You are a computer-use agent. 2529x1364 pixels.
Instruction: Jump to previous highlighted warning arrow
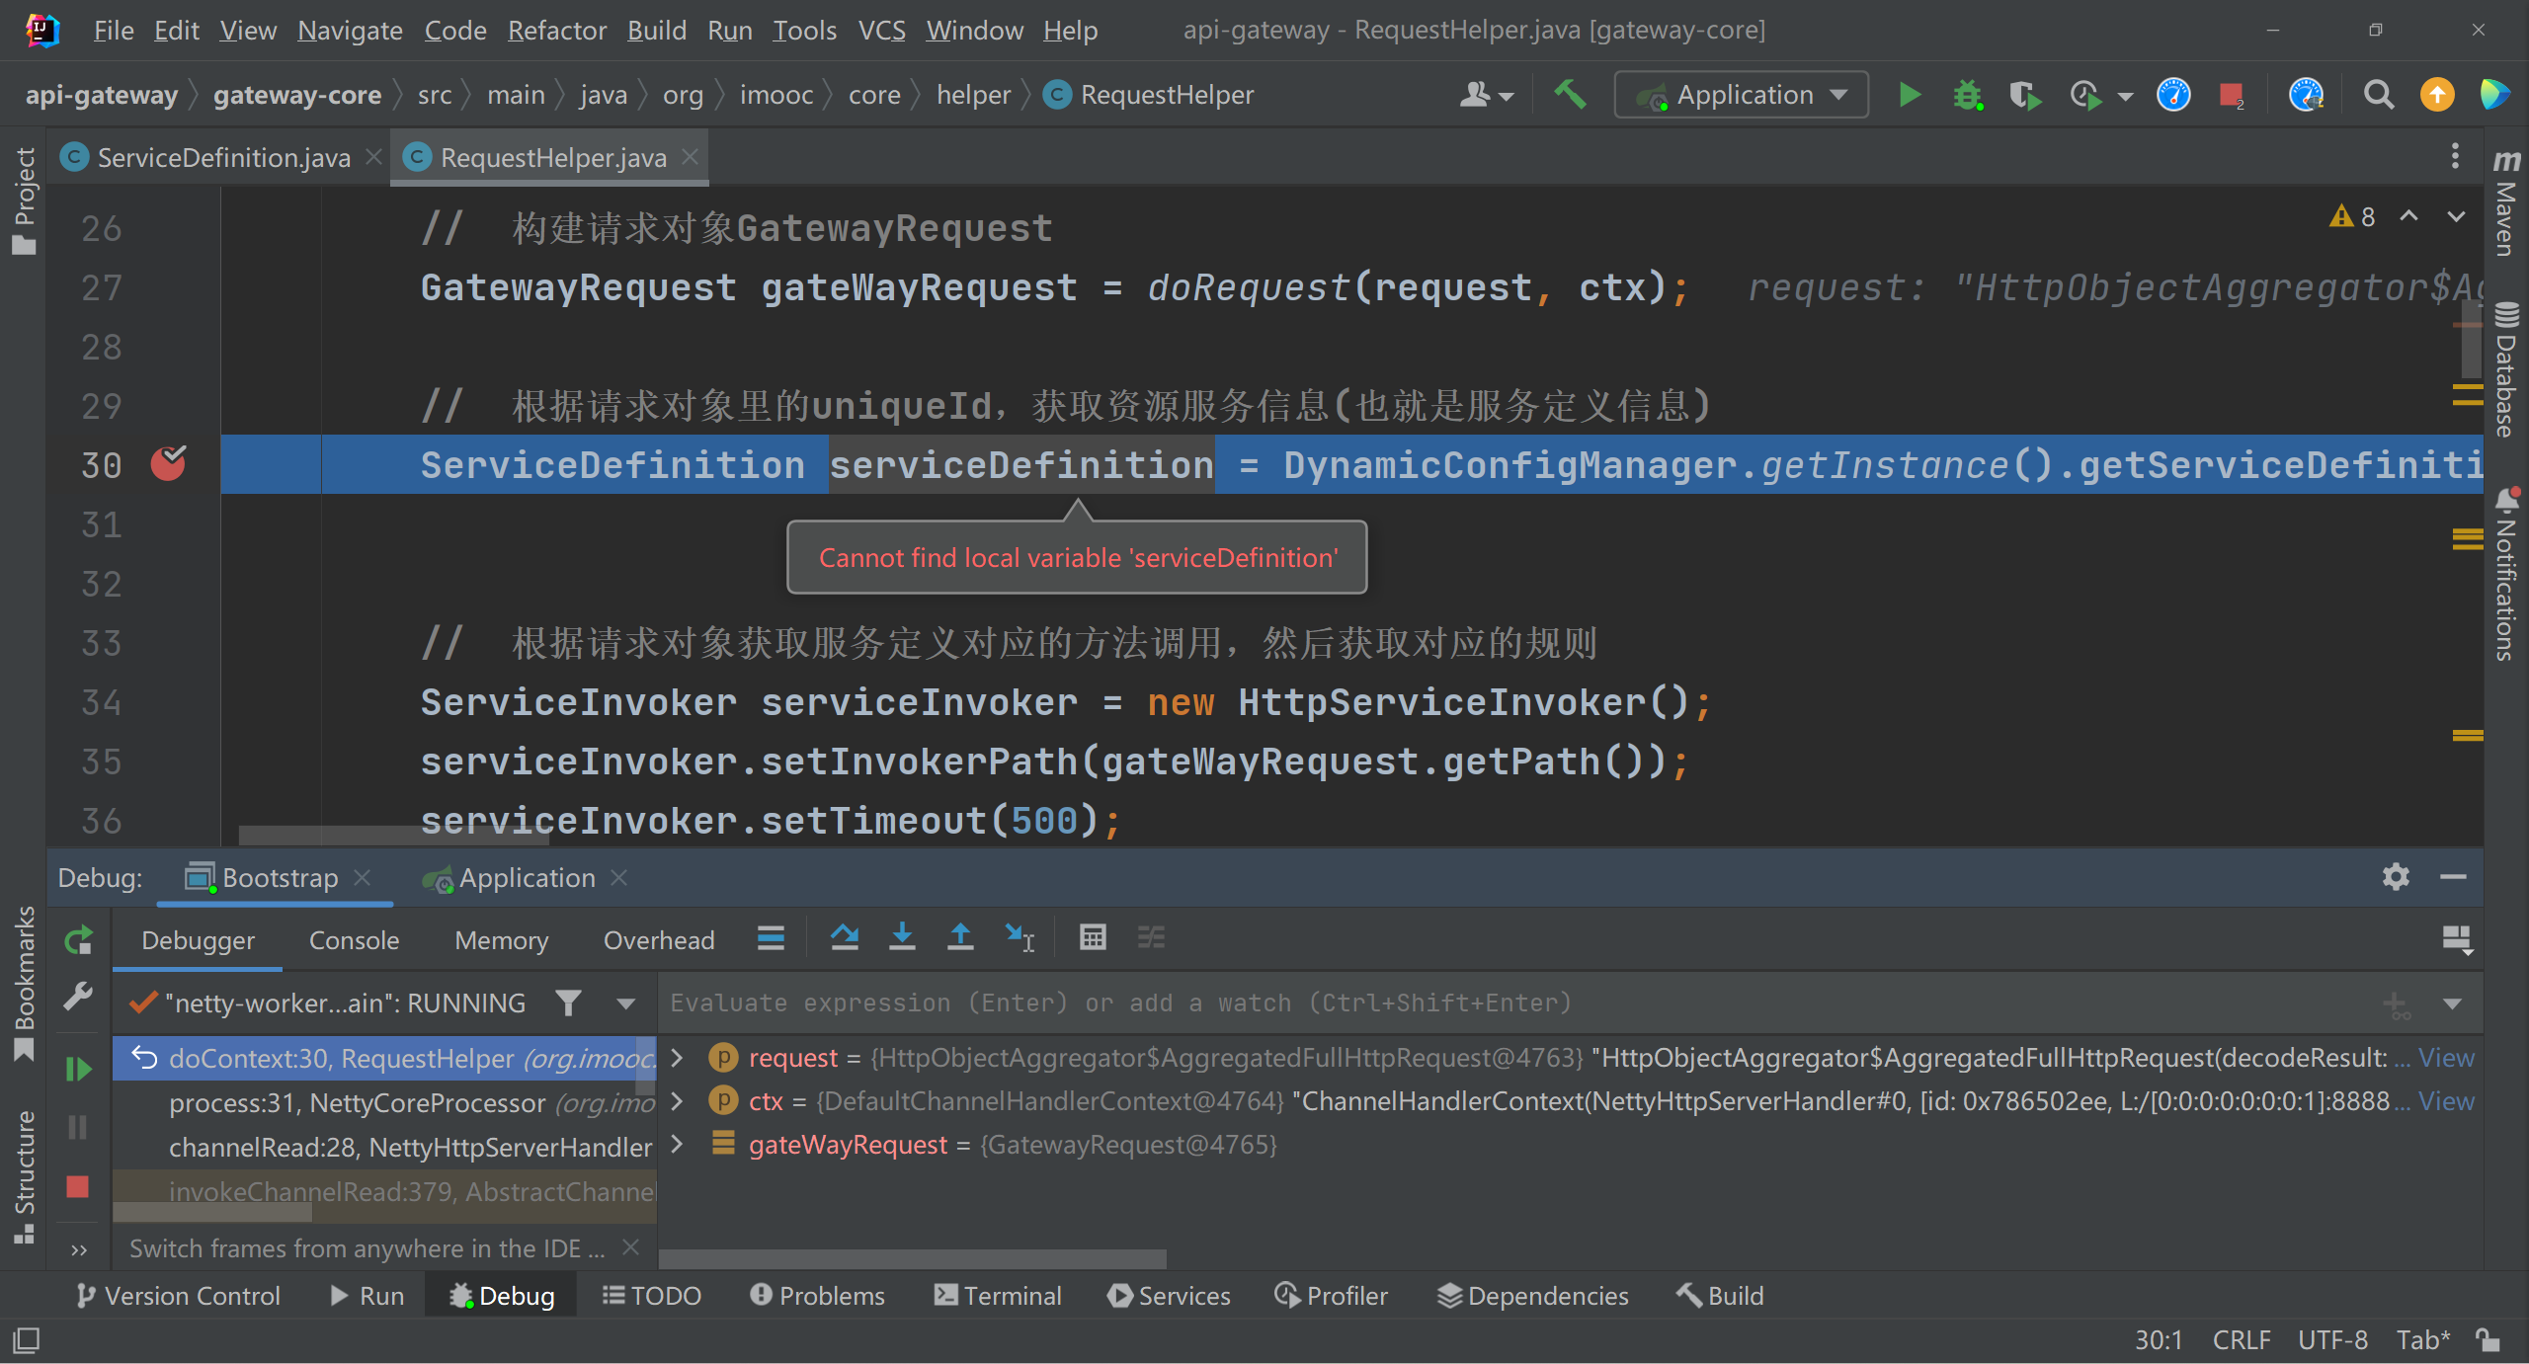pos(2409,216)
